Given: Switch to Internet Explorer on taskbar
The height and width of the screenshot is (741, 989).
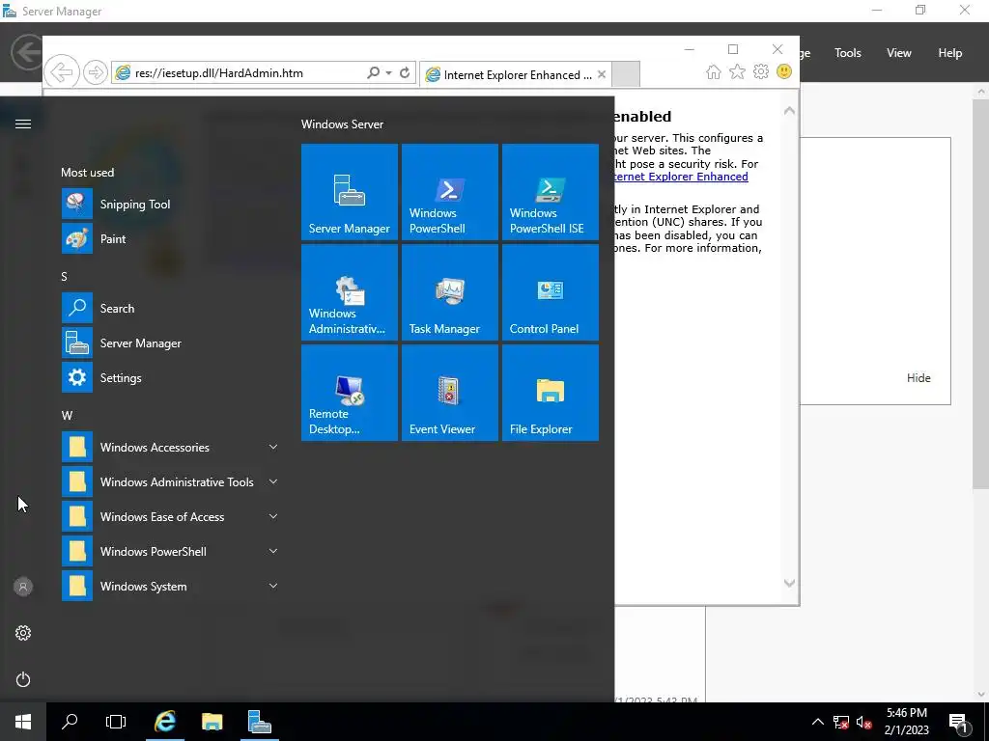Looking at the screenshot, I should [x=165, y=722].
